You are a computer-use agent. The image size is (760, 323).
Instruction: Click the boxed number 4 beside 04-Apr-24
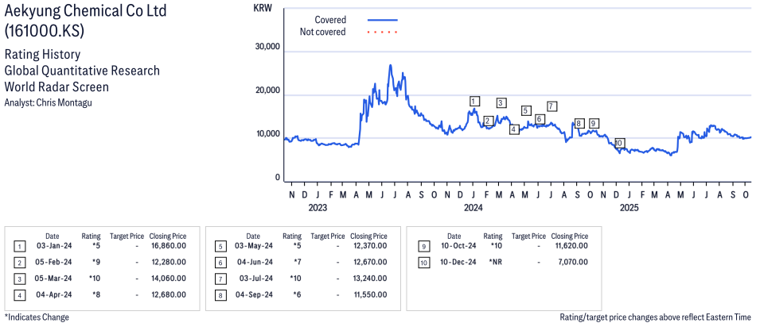19,294
